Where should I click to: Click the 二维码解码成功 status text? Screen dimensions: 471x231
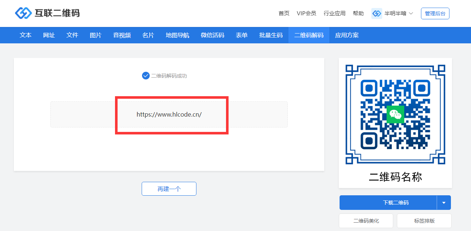(x=169, y=76)
